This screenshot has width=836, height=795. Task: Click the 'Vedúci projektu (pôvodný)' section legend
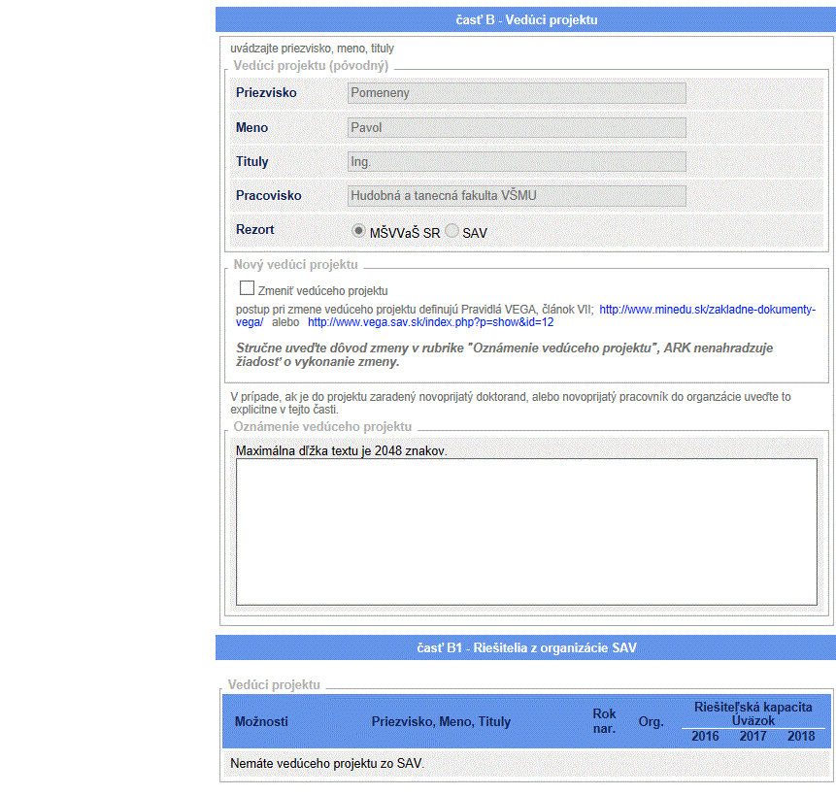[311, 66]
